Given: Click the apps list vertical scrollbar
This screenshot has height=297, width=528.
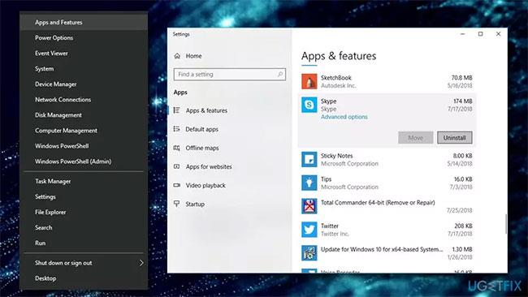Looking at the screenshot, I should (506, 224).
